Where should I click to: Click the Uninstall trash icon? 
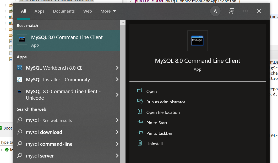140,143
